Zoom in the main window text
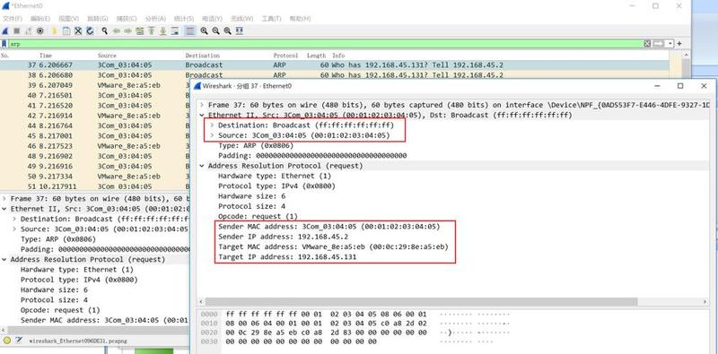The image size is (718, 354). [x=205, y=31]
